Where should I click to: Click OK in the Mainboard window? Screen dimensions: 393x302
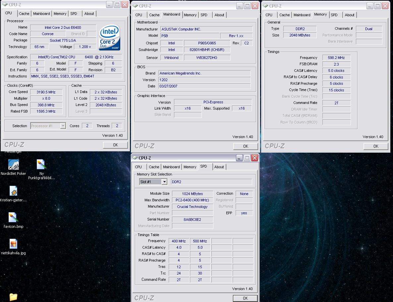coord(246,146)
